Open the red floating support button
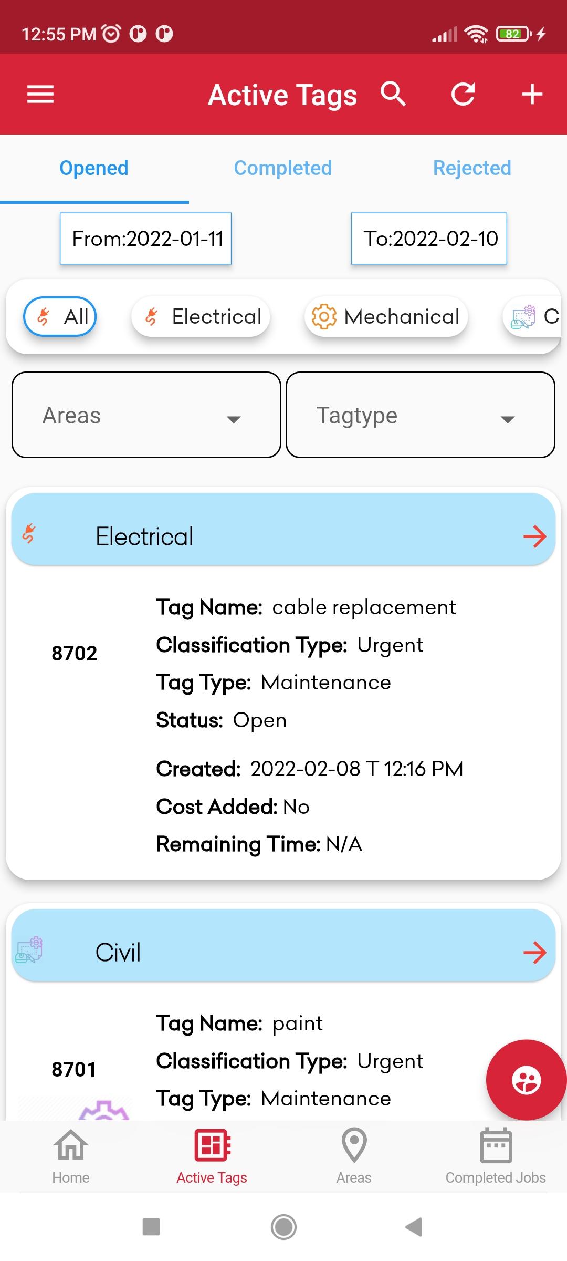The width and height of the screenshot is (567, 1261). coord(526,1080)
